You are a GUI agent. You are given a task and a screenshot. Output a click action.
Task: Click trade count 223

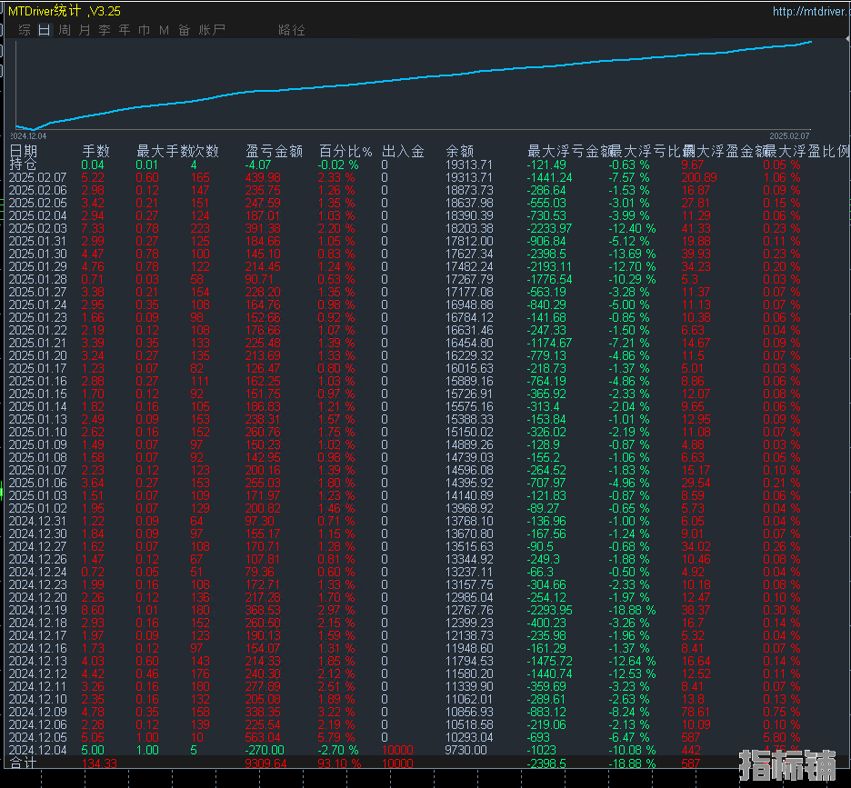tap(200, 228)
